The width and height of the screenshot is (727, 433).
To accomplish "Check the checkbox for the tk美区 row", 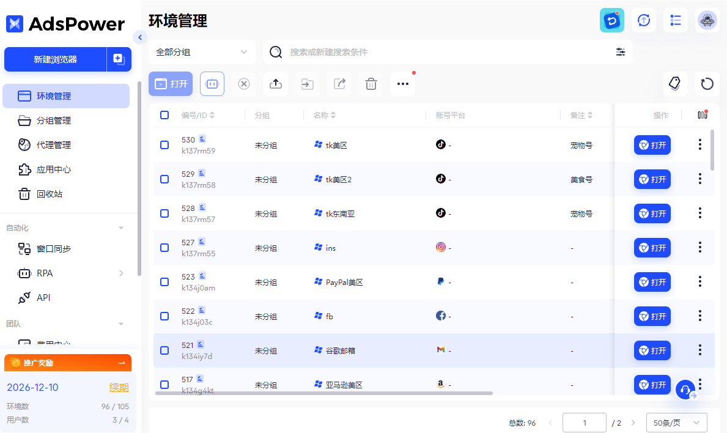I will click(x=164, y=145).
